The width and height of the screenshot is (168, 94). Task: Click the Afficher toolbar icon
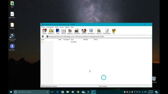tap(64, 31)
